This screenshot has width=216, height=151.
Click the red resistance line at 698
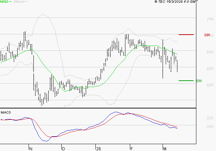pos(186,35)
